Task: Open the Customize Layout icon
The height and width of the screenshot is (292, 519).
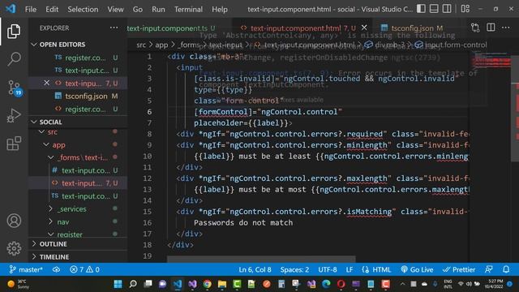Action: pyautogui.click(x=465, y=9)
